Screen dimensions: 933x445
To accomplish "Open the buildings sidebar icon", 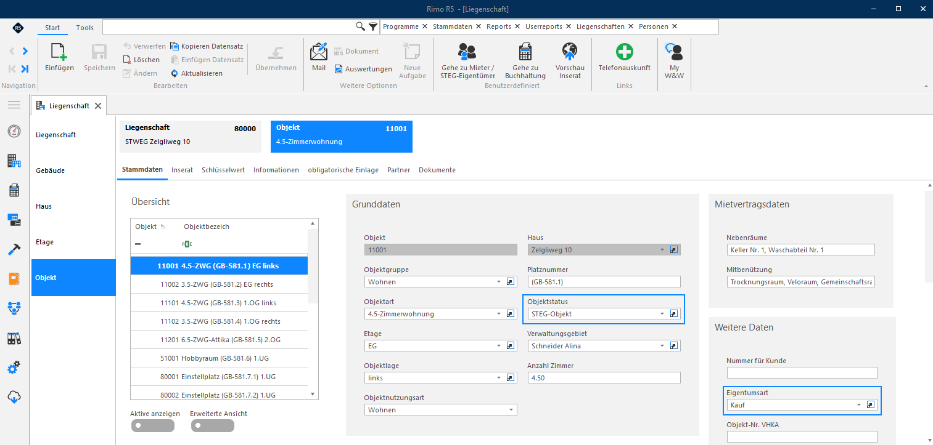I will (14, 161).
